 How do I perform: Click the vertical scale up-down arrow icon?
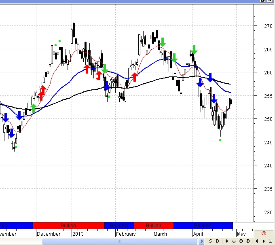coord(227,241)
